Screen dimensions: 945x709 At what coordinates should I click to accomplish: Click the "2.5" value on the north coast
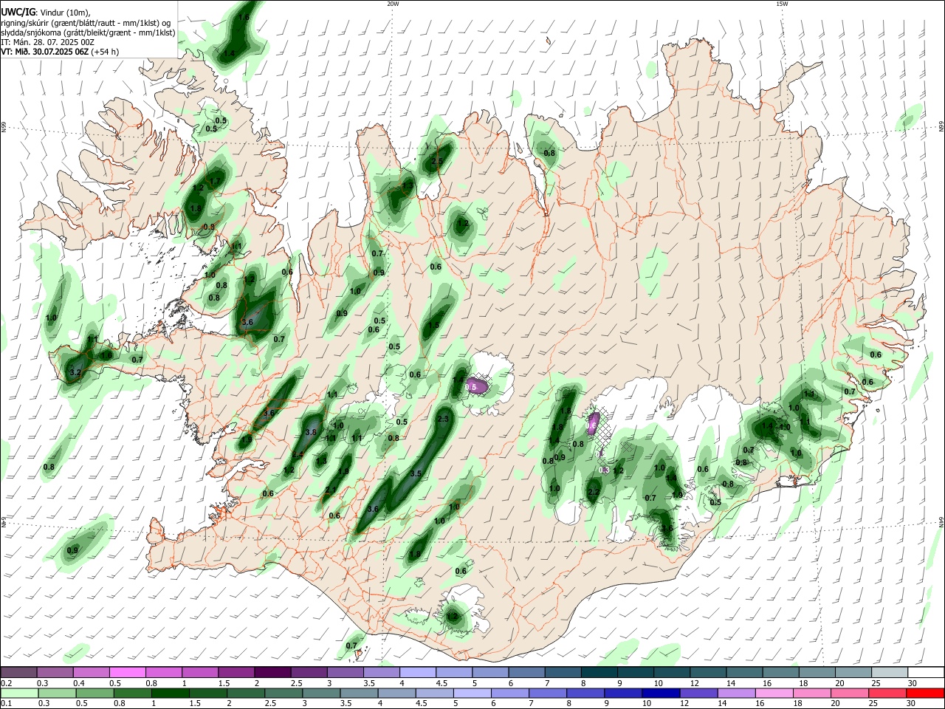coord(436,161)
